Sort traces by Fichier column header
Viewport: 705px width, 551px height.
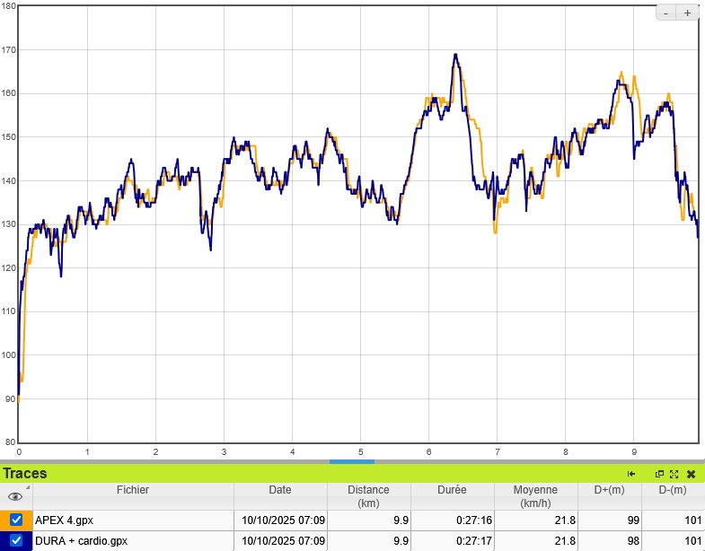[133, 491]
